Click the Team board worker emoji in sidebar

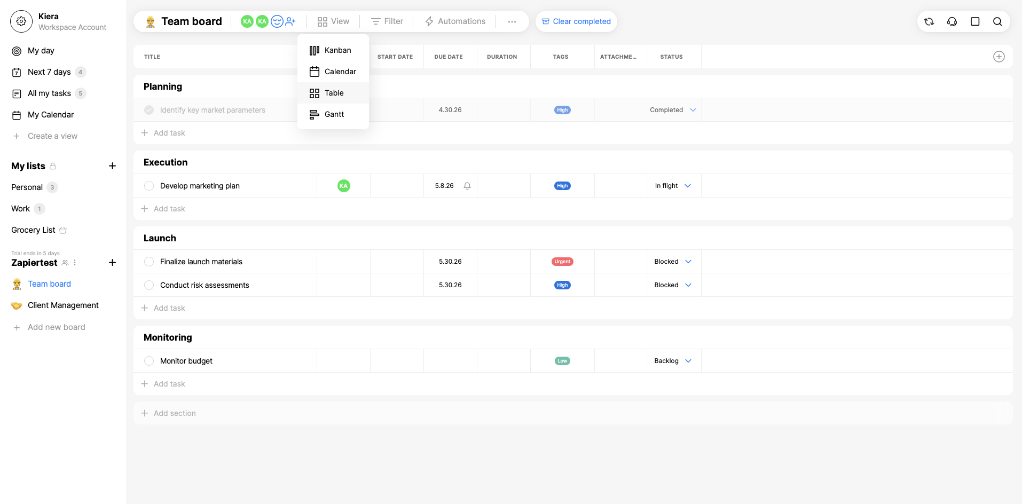[x=17, y=284]
